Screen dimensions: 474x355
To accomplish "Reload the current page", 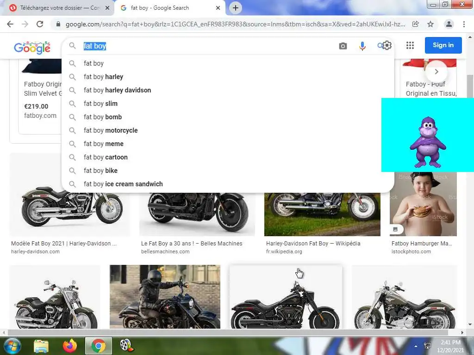I will pos(40,24).
